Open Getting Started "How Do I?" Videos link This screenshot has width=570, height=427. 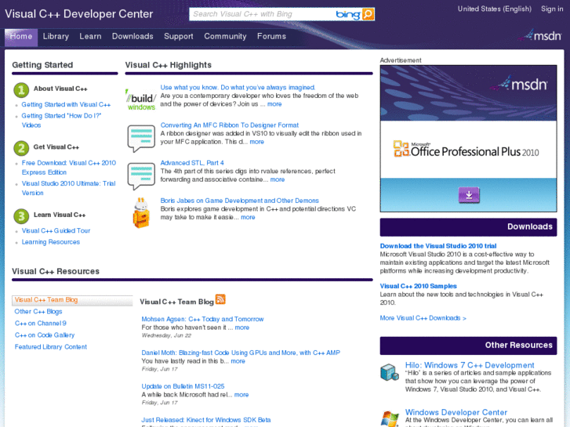point(61,121)
